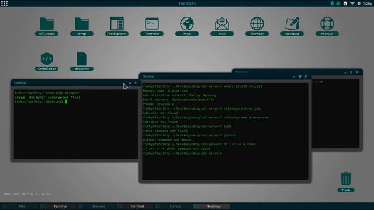Open the Trash bin icon
The width and height of the screenshot is (374, 210).
[x=345, y=182]
